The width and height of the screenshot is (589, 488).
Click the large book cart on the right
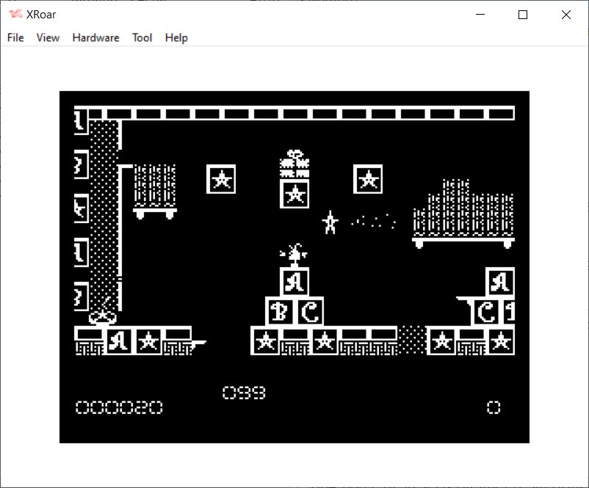pyautogui.click(x=463, y=213)
